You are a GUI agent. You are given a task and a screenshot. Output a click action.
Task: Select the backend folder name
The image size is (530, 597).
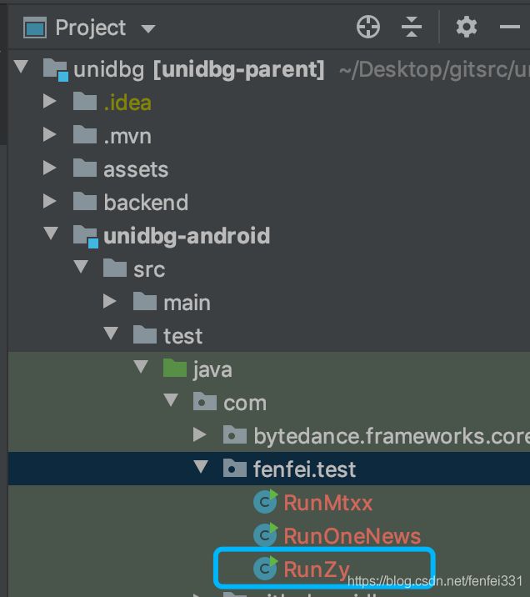click(x=146, y=202)
